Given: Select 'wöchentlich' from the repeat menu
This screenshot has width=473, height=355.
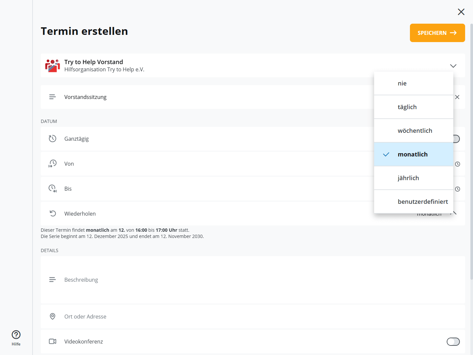Looking at the screenshot, I should 415,130.
